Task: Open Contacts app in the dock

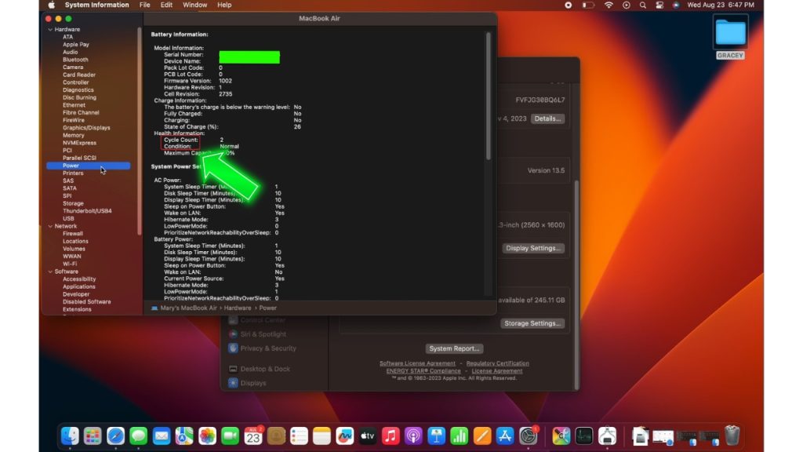Action: click(x=276, y=436)
